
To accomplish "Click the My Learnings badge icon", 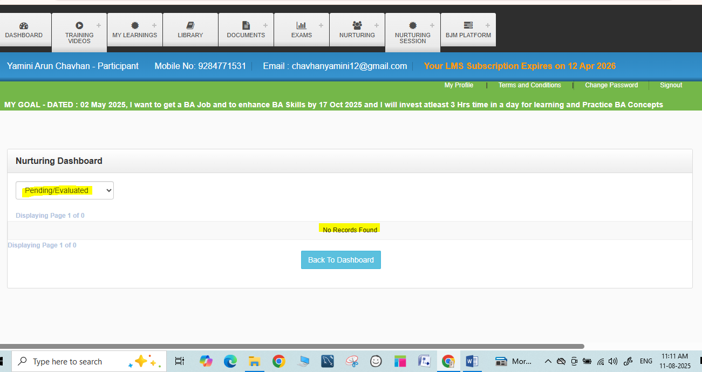I will (134, 25).
